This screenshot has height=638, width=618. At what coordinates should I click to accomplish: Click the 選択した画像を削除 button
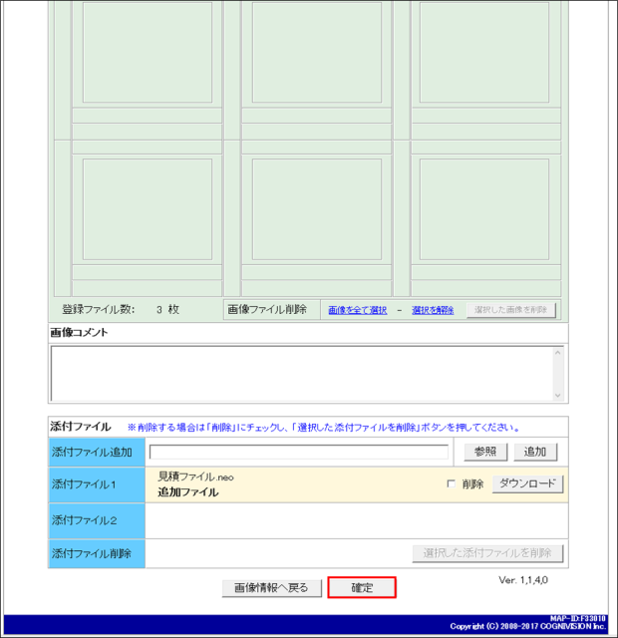[x=511, y=310]
